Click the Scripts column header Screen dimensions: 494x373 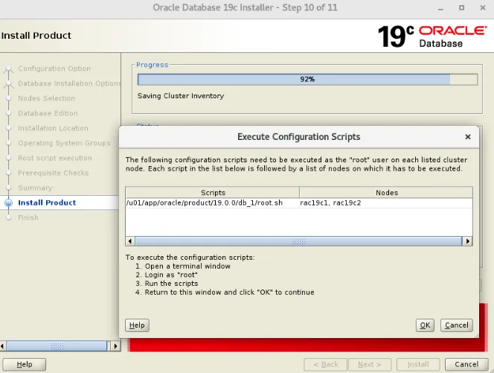point(213,192)
